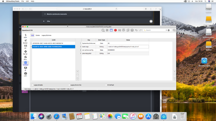Reload the Safari page
The height and width of the screenshot is (121, 216).
[116, 9]
